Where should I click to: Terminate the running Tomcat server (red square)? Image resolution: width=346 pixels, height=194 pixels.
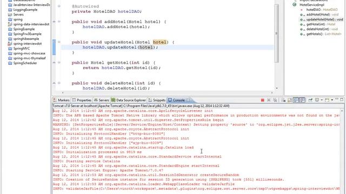[x=262, y=100]
